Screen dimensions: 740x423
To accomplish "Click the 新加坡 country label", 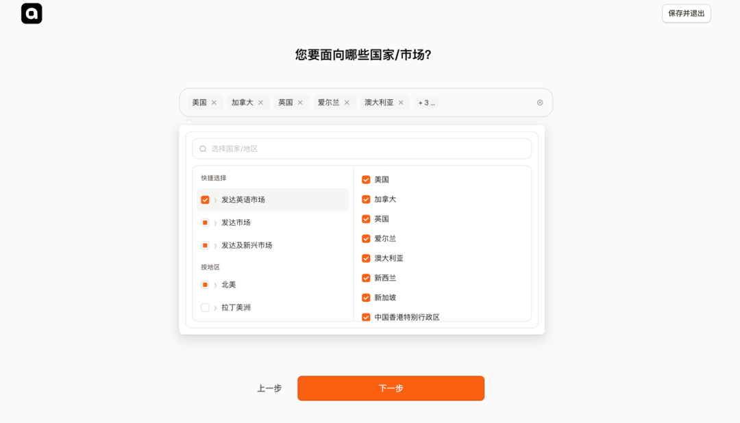I will coord(385,298).
